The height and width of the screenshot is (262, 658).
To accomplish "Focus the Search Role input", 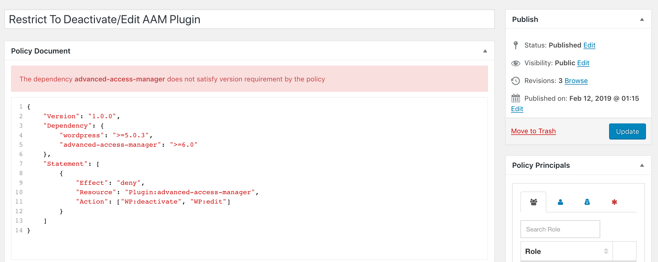I will 560,229.
